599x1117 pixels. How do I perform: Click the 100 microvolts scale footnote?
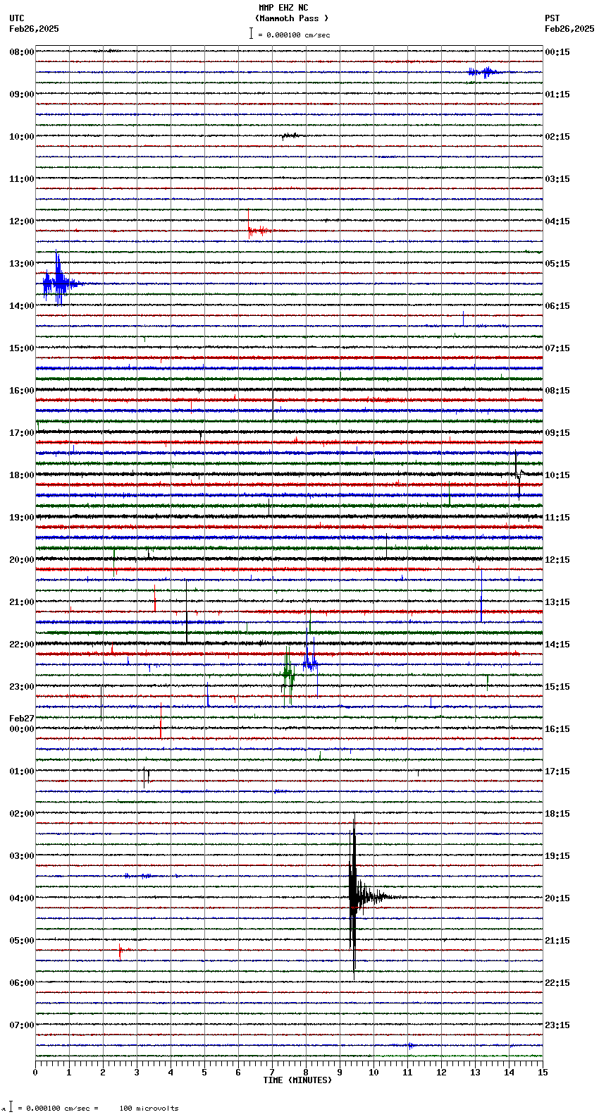[149, 1109]
